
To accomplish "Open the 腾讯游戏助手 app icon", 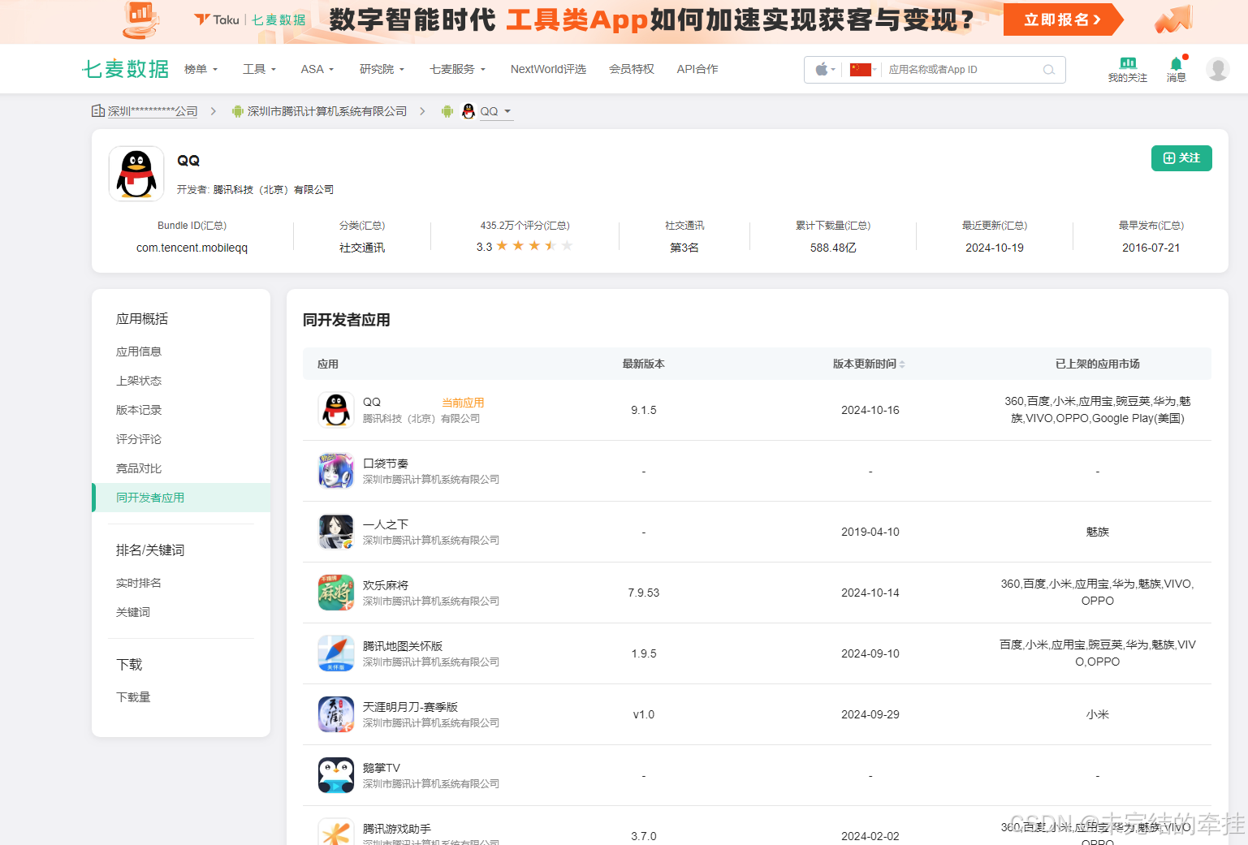I will (x=336, y=832).
